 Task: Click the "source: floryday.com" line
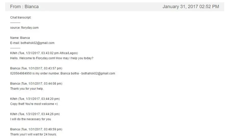click(24, 28)
